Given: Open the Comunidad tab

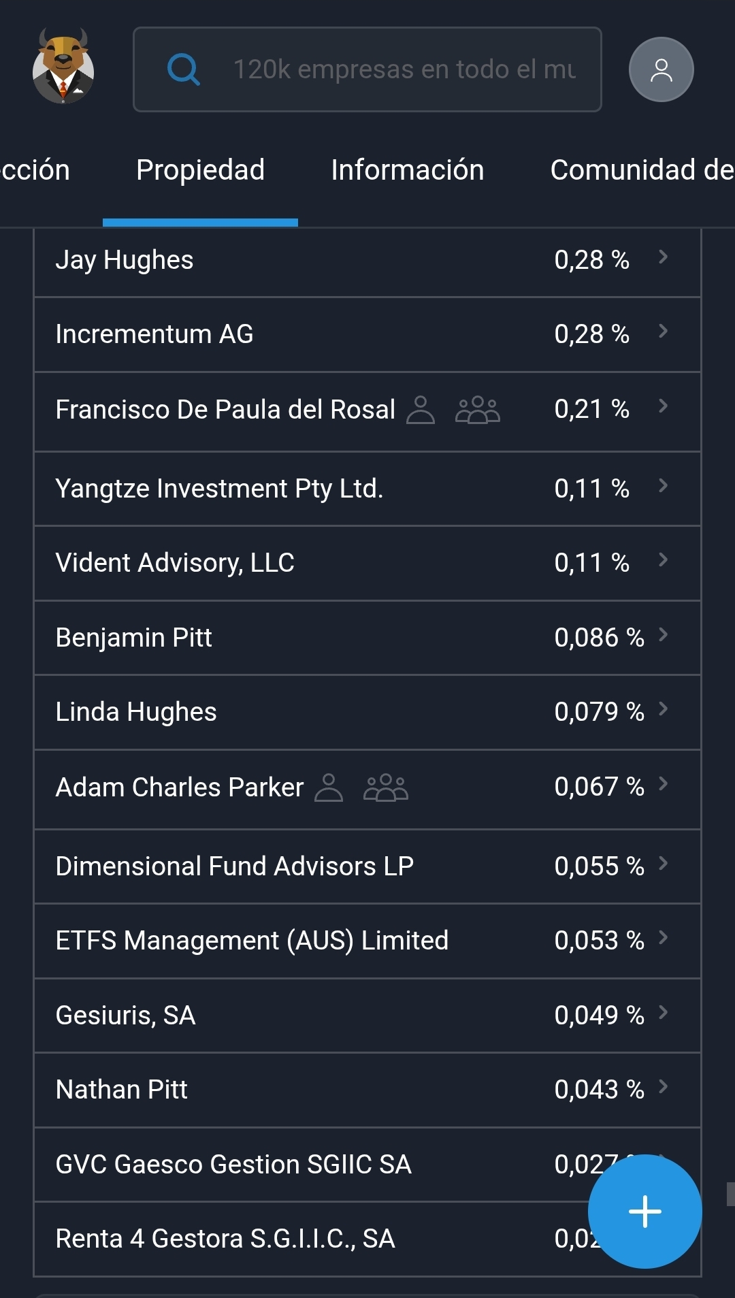Looking at the screenshot, I should pyautogui.click(x=641, y=170).
